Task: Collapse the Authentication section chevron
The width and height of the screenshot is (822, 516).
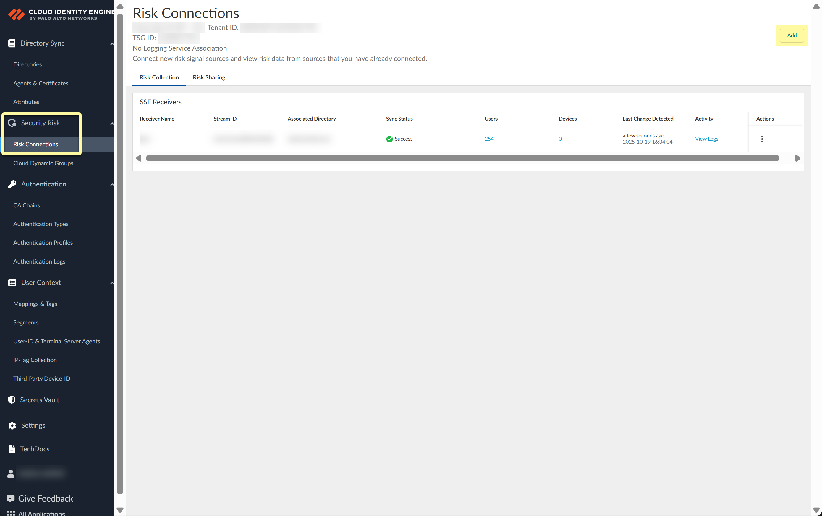Action: click(x=112, y=185)
